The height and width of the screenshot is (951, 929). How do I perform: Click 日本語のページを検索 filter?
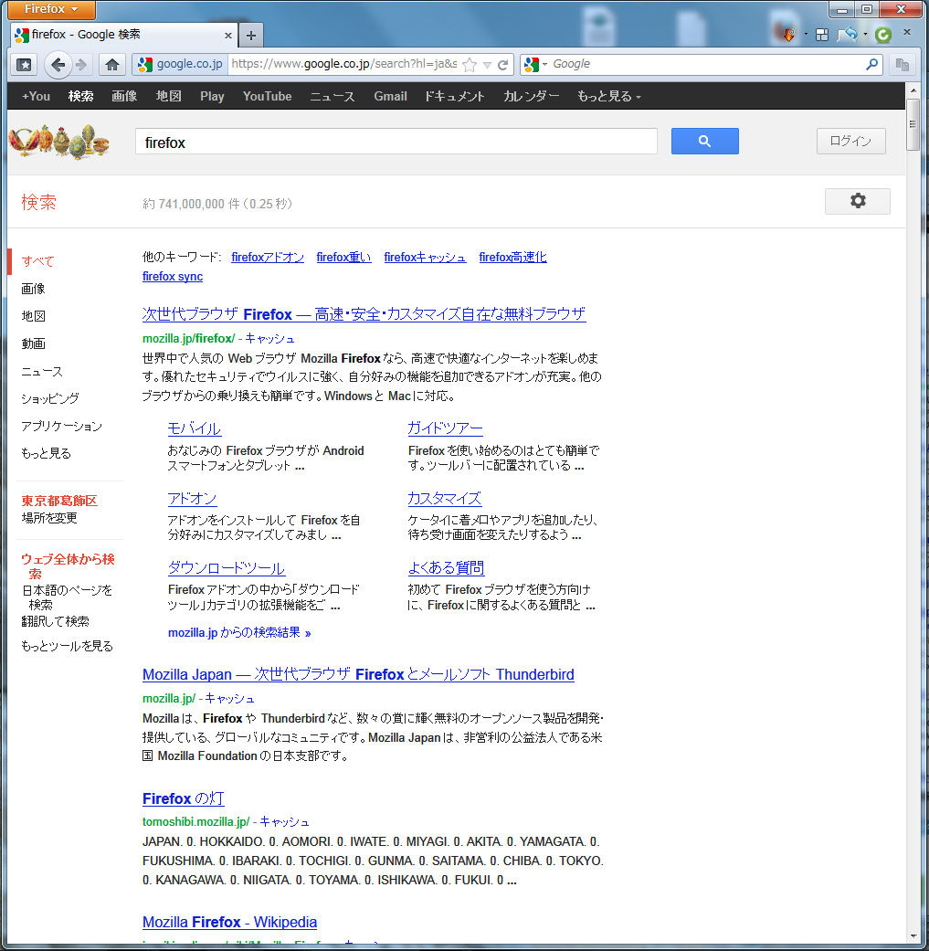pyautogui.click(x=67, y=597)
